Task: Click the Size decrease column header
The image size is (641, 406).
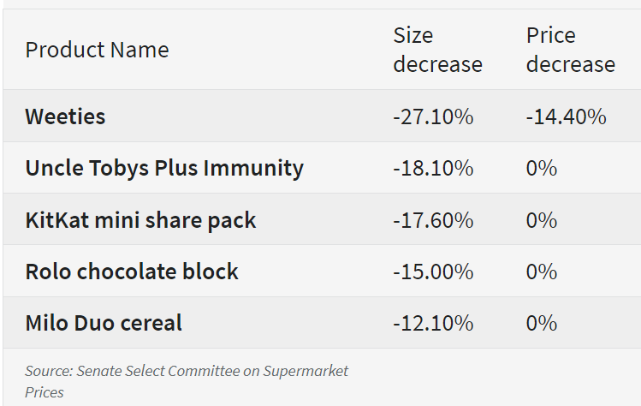Action: click(438, 50)
